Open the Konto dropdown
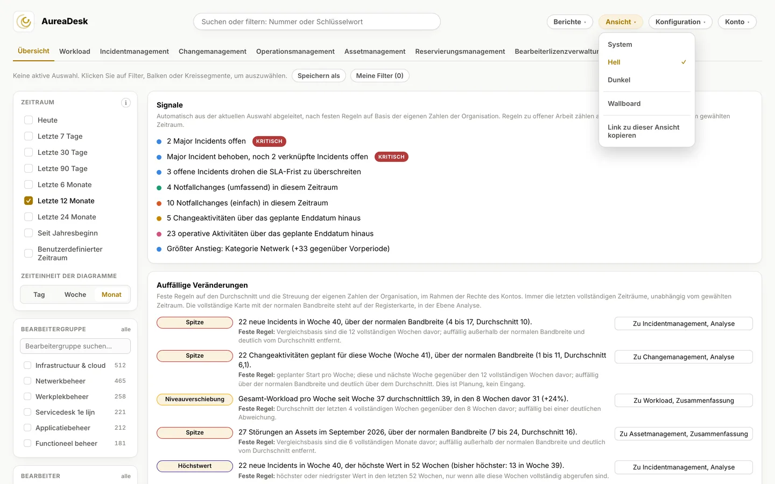 point(737,22)
